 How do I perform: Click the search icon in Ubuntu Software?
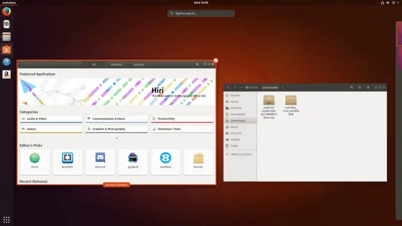(x=197, y=65)
